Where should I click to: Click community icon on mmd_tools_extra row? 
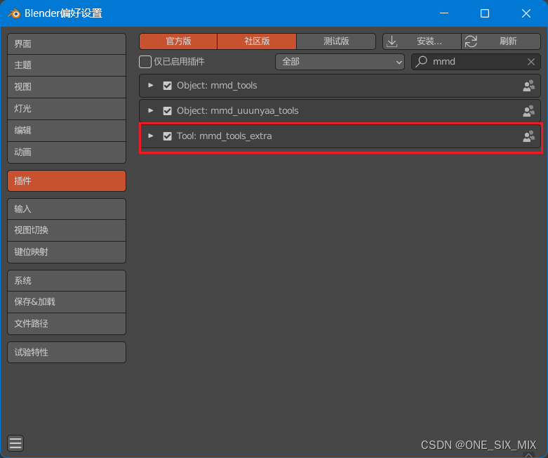pyautogui.click(x=528, y=136)
